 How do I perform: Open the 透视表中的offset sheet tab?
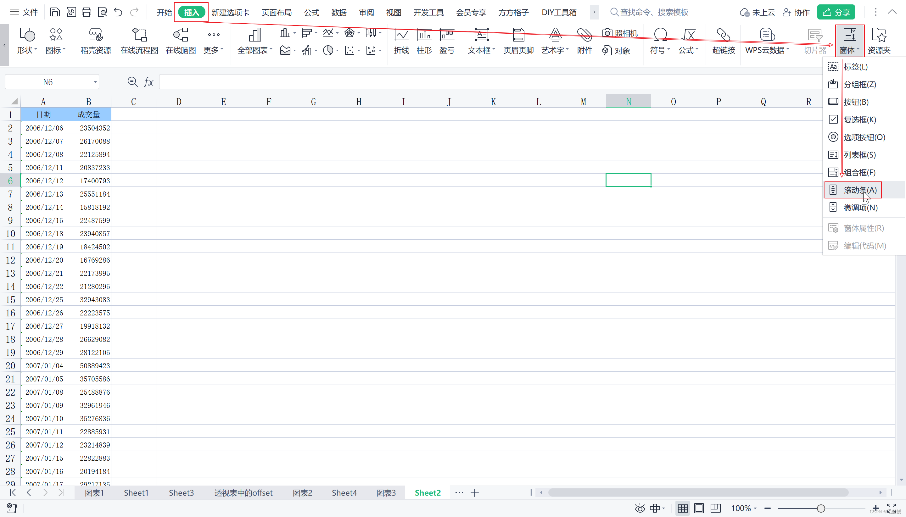click(x=243, y=493)
